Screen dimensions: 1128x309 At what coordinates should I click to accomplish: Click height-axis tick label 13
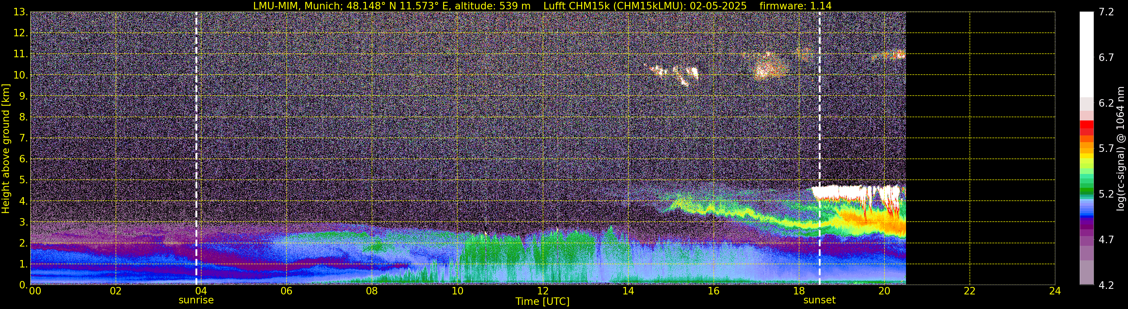pyautogui.click(x=20, y=12)
